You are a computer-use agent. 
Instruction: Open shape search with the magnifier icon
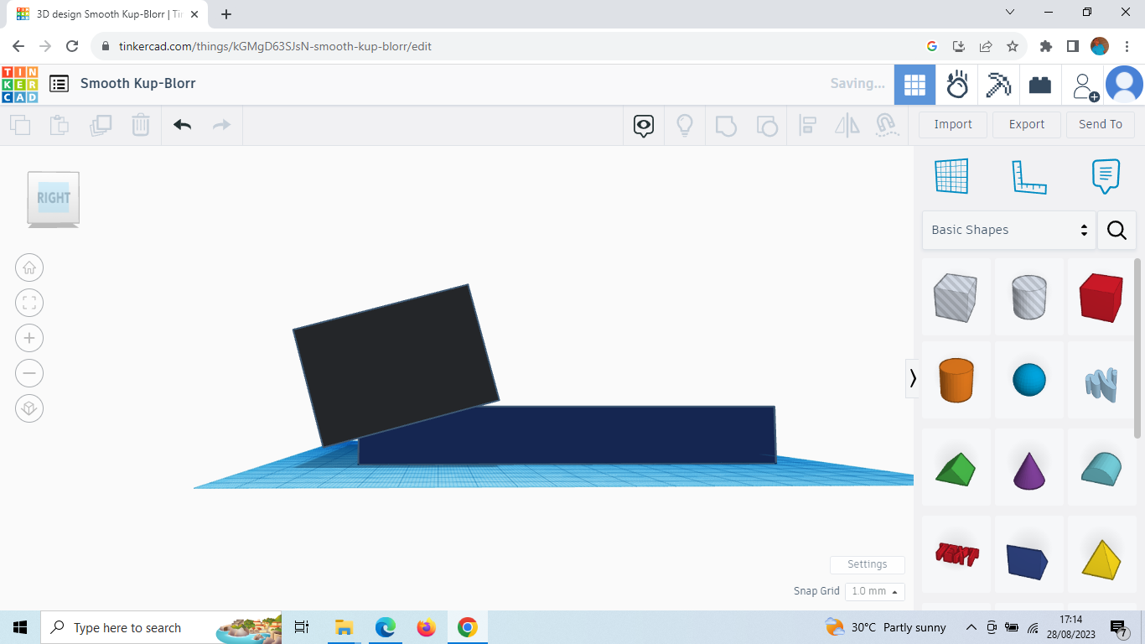pos(1117,230)
